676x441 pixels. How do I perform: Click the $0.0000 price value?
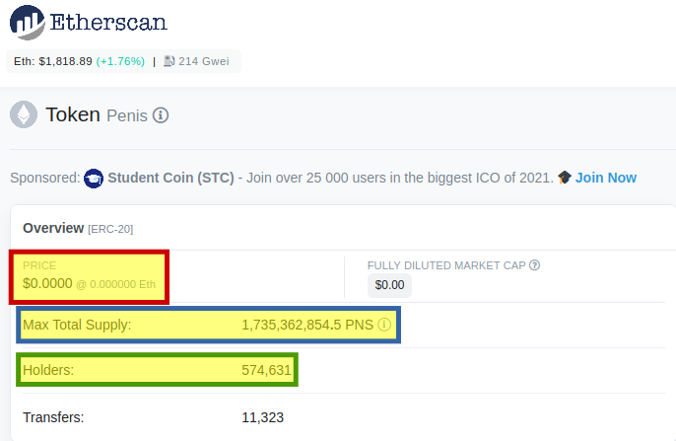[47, 283]
